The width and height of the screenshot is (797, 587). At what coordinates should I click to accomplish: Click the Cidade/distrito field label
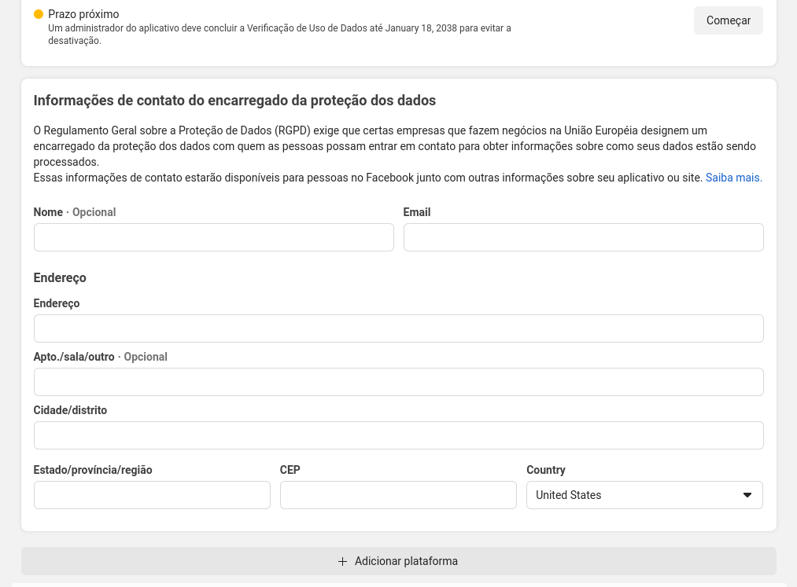click(70, 410)
